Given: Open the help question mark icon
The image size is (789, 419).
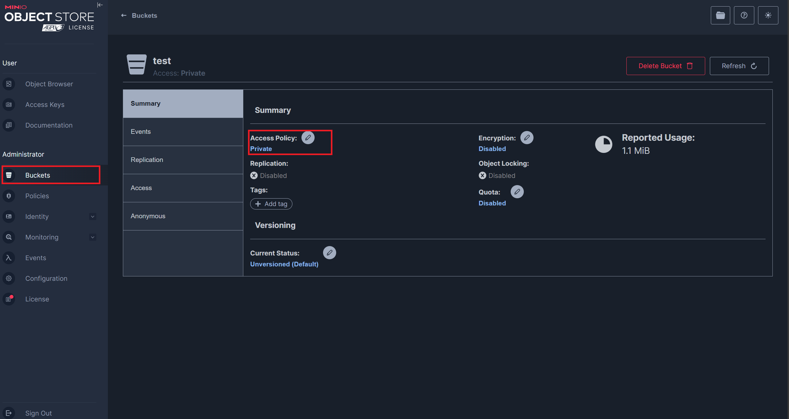Looking at the screenshot, I should [744, 15].
